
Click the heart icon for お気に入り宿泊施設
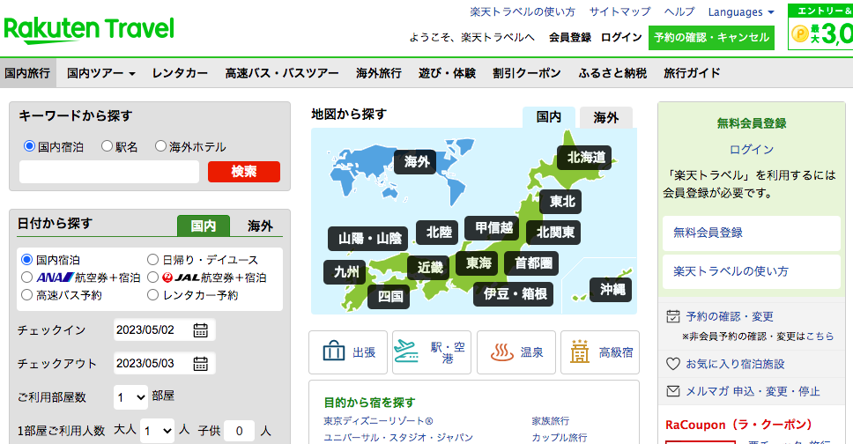(x=673, y=364)
